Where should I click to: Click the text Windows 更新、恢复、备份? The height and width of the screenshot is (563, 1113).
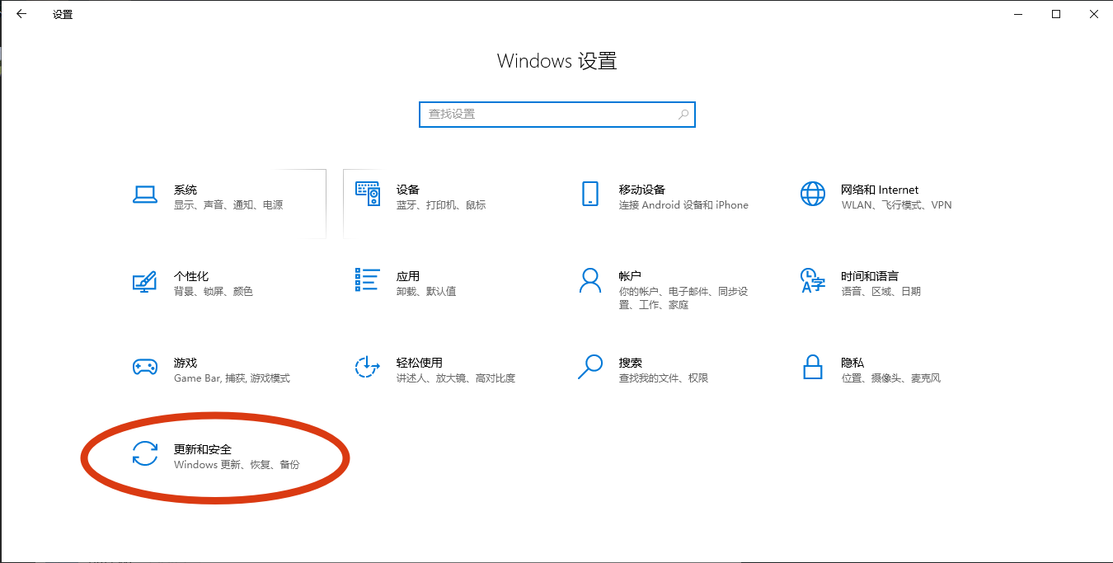coord(237,465)
